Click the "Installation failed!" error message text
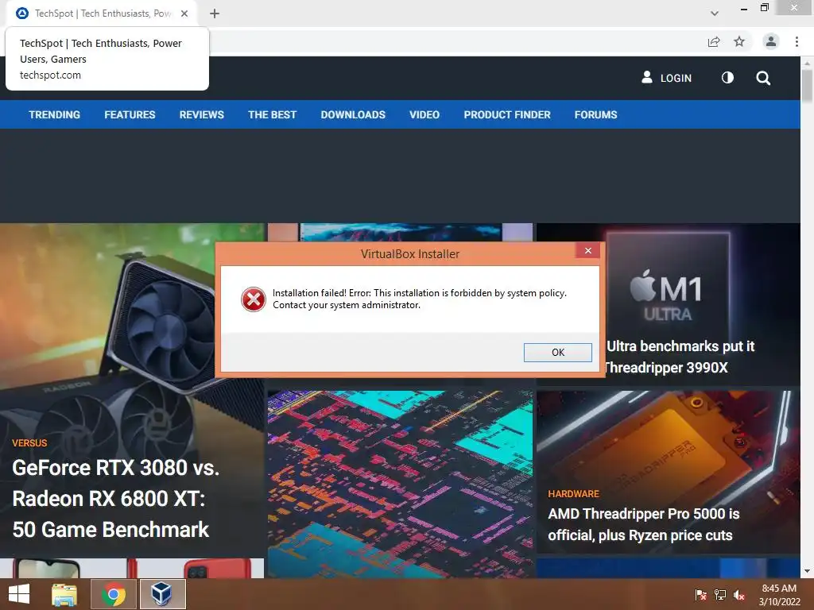The width and height of the screenshot is (814, 610). pos(420,299)
